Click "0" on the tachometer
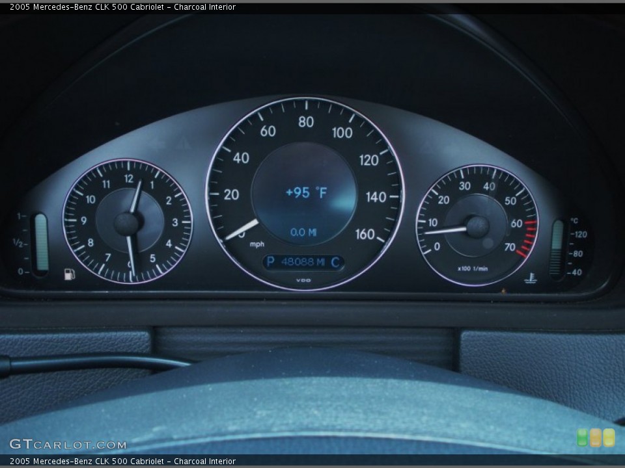625x468 pixels. point(437,247)
